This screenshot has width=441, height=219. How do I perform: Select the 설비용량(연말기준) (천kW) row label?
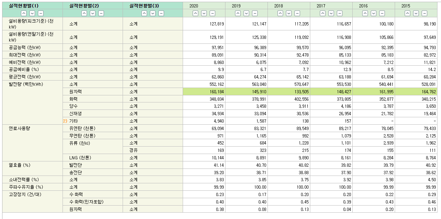click(31, 37)
